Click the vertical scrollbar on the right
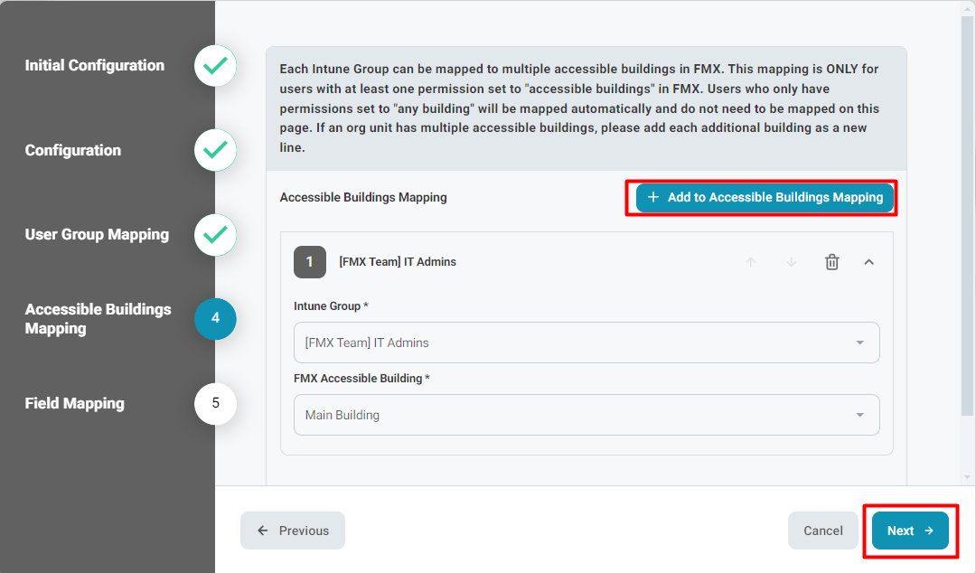This screenshot has height=573, width=976. 968,226
